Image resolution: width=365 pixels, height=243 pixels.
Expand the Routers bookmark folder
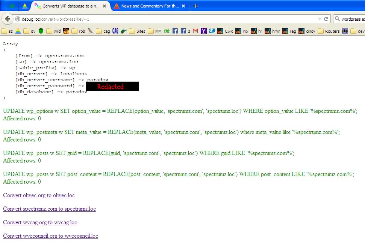[329, 31]
